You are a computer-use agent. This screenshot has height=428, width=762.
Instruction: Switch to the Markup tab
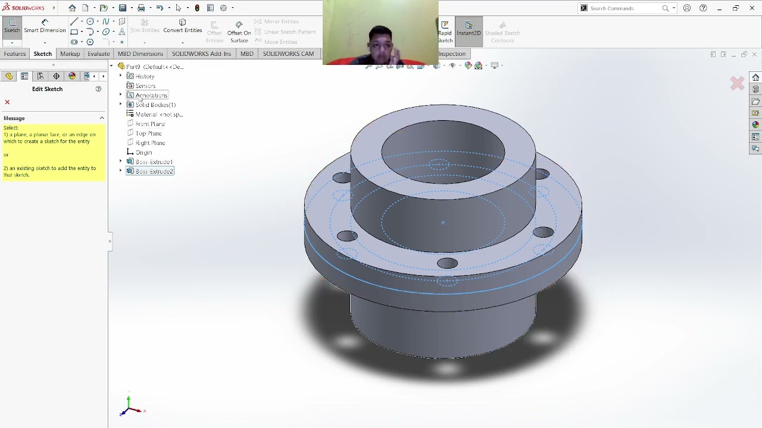point(70,54)
